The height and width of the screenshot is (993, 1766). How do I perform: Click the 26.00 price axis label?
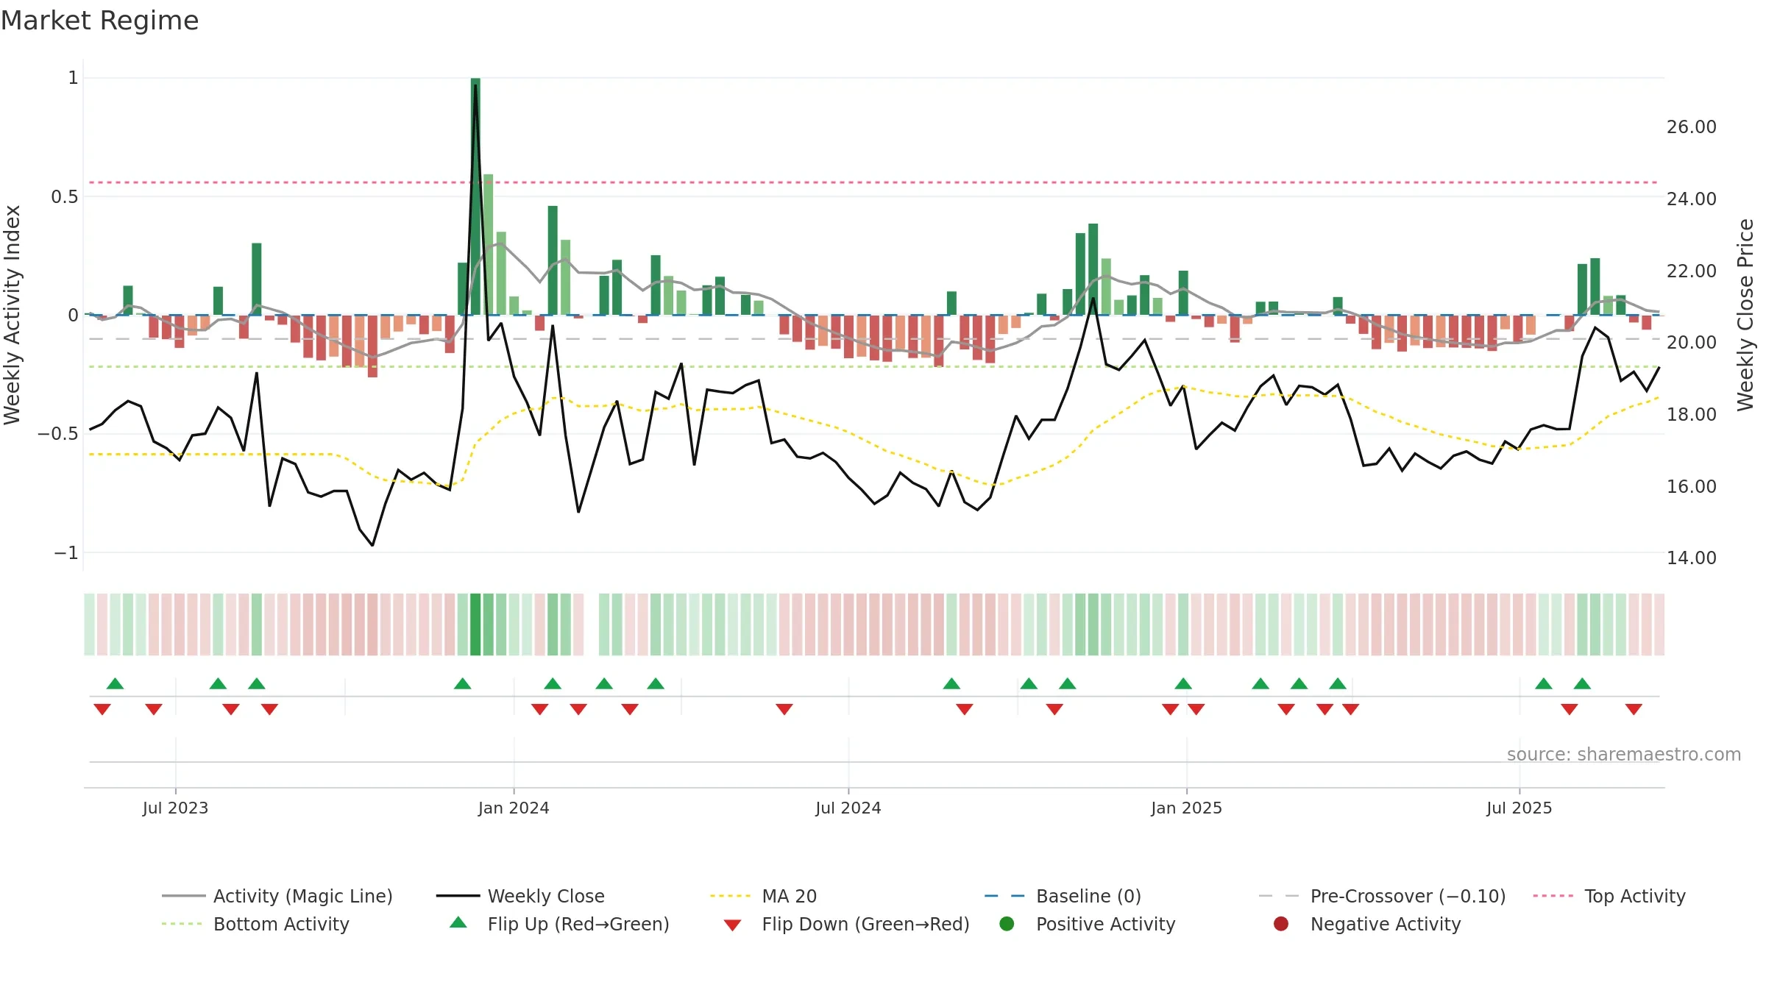click(1692, 127)
